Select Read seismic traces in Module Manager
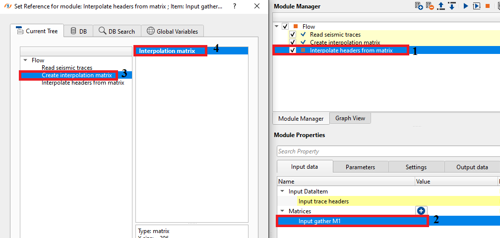Image resolution: width=500 pixels, height=238 pixels. pos(335,34)
